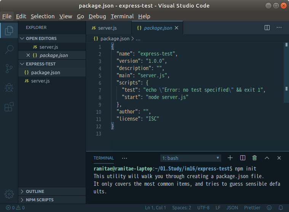The height and width of the screenshot is (212, 289).
Task: Kill the terminal with trash icon
Action: pyautogui.click(x=254, y=158)
